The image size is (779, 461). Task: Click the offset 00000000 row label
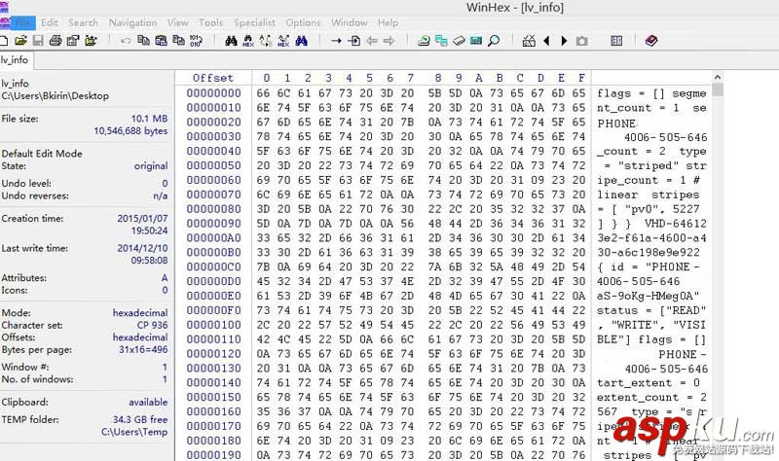213,93
